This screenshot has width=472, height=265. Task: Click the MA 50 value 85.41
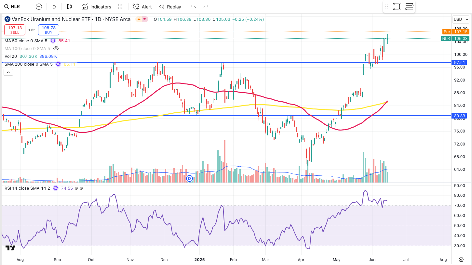(64, 41)
